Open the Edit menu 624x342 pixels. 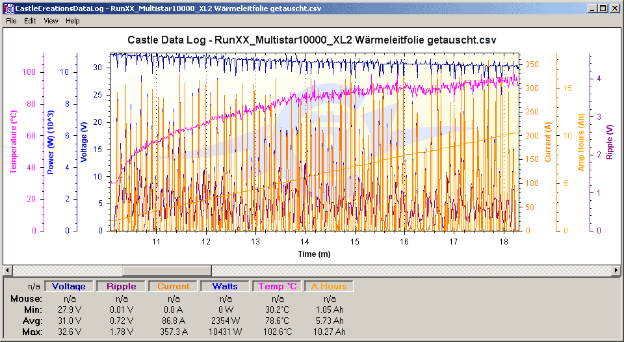pos(30,21)
